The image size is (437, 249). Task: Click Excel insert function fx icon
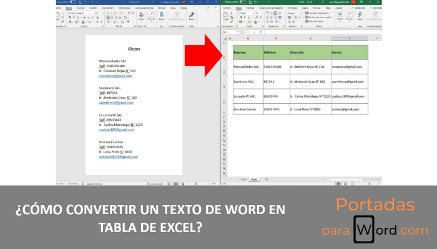point(261,32)
